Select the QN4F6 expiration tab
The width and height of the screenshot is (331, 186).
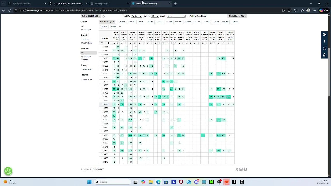(113, 27)
